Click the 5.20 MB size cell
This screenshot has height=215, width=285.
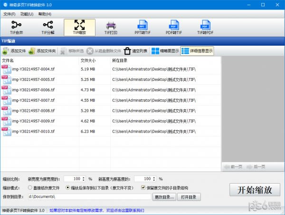pyautogui.click(x=88, y=111)
